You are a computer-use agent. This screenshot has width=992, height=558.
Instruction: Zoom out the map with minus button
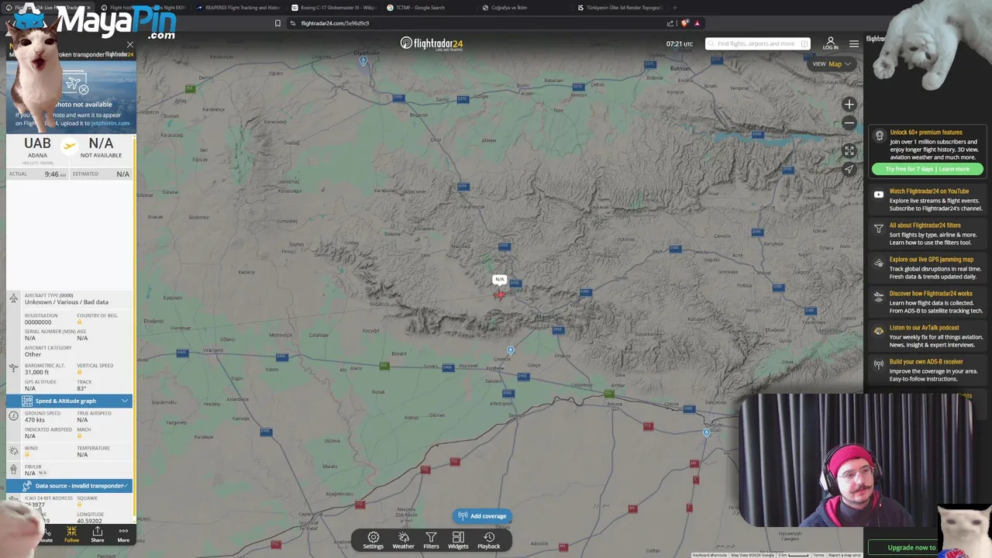(849, 123)
